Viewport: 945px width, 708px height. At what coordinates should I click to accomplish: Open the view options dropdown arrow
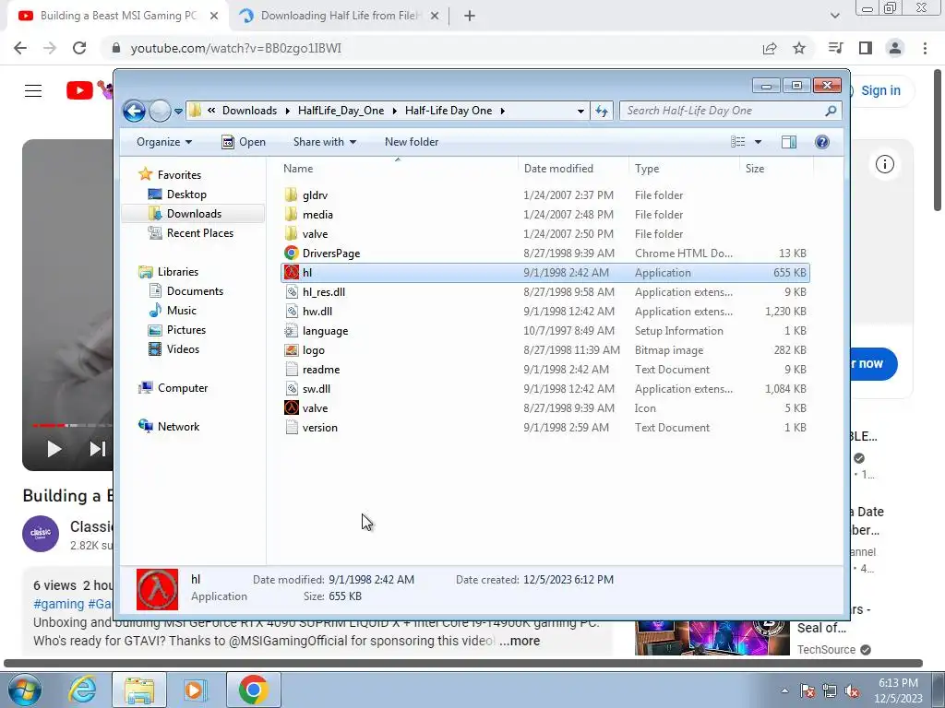click(x=759, y=142)
